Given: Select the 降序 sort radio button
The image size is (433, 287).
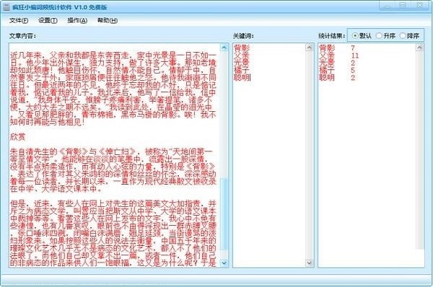Looking at the screenshot, I should point(409,35).
